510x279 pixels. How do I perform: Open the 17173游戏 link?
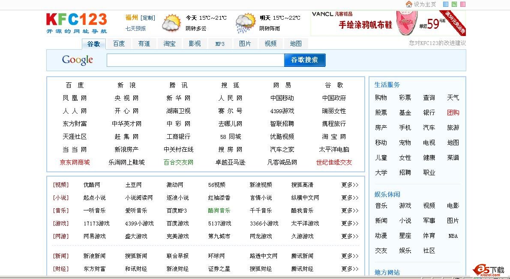tap(96, 223)
